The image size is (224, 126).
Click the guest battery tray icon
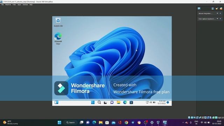click(x=154, y=102)
